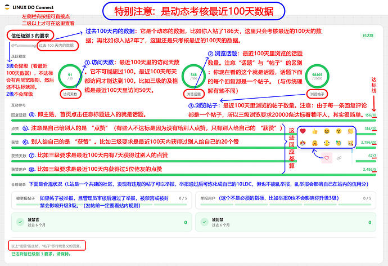Image resolution: width=388 pixels, height=266 pixels.
Task: Click the 已达到 status badge
Action: [368, 36]
